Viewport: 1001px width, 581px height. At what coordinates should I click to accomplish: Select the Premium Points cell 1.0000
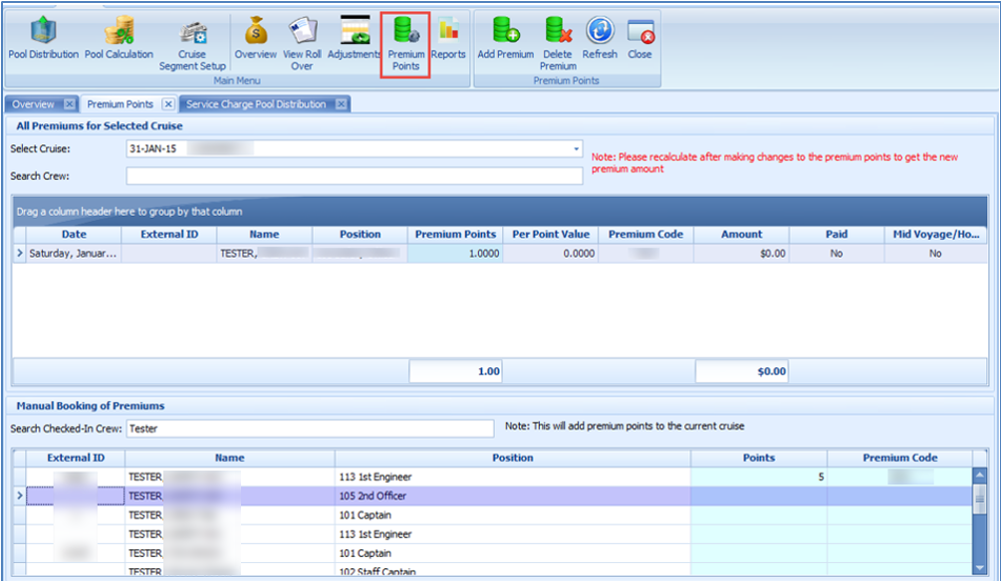click(x=455, y=253)
